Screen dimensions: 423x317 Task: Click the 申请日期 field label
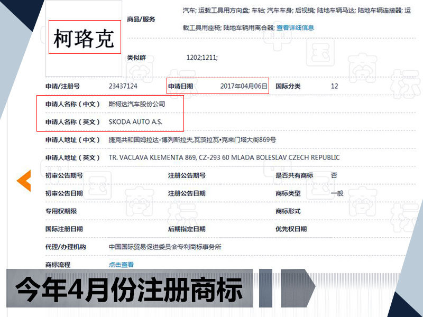point(180,86)
